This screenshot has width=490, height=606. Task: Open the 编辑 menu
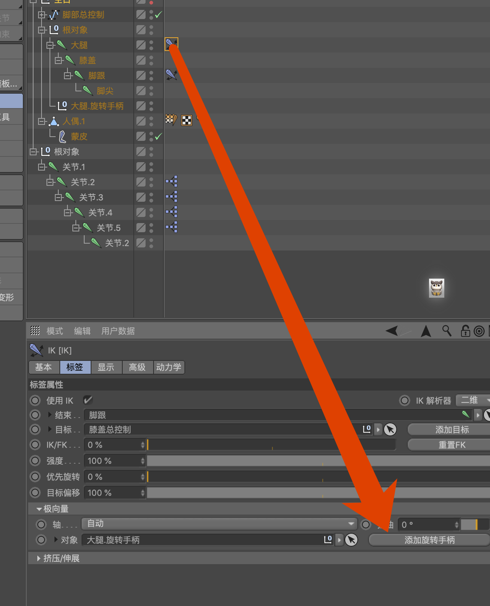coord(82,331)
